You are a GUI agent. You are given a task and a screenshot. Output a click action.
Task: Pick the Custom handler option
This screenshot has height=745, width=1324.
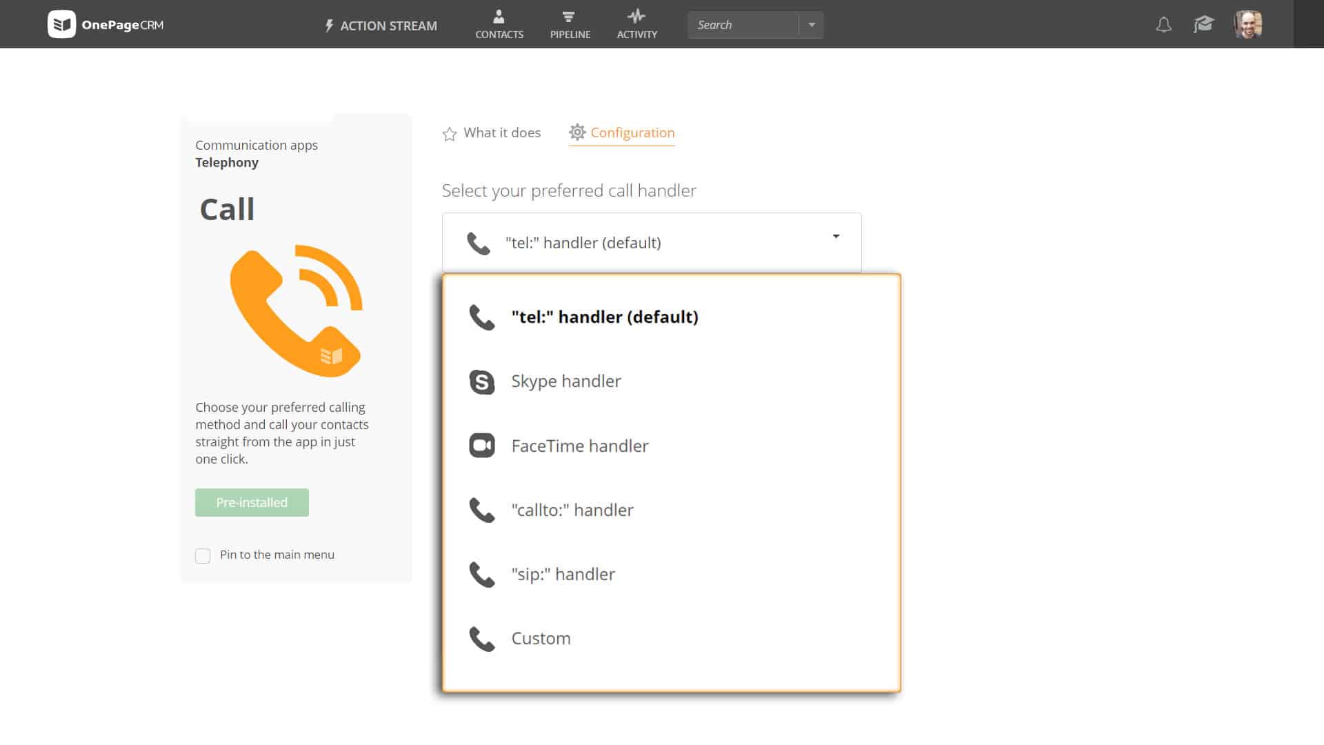(672, 638)
